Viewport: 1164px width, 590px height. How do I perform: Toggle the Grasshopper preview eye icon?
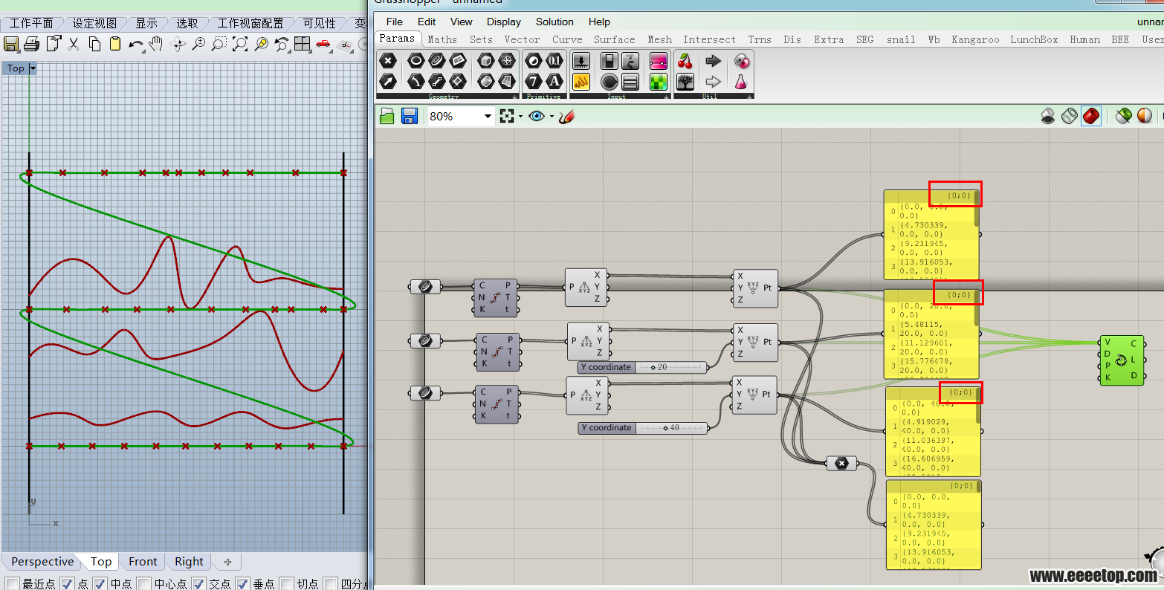pos(537,116)
